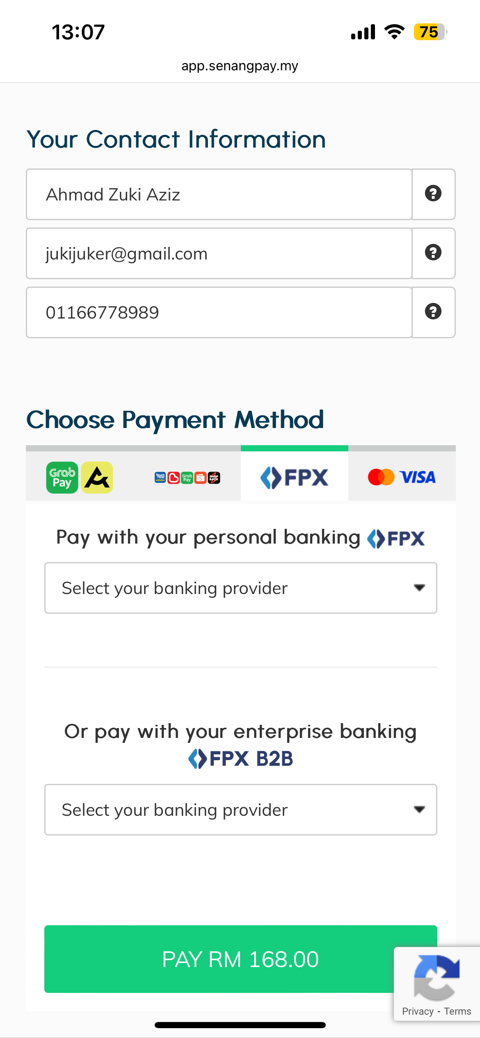Click the help icon beside the phone number
This screenshot has width=480, height=1038.
click(433, 312)
